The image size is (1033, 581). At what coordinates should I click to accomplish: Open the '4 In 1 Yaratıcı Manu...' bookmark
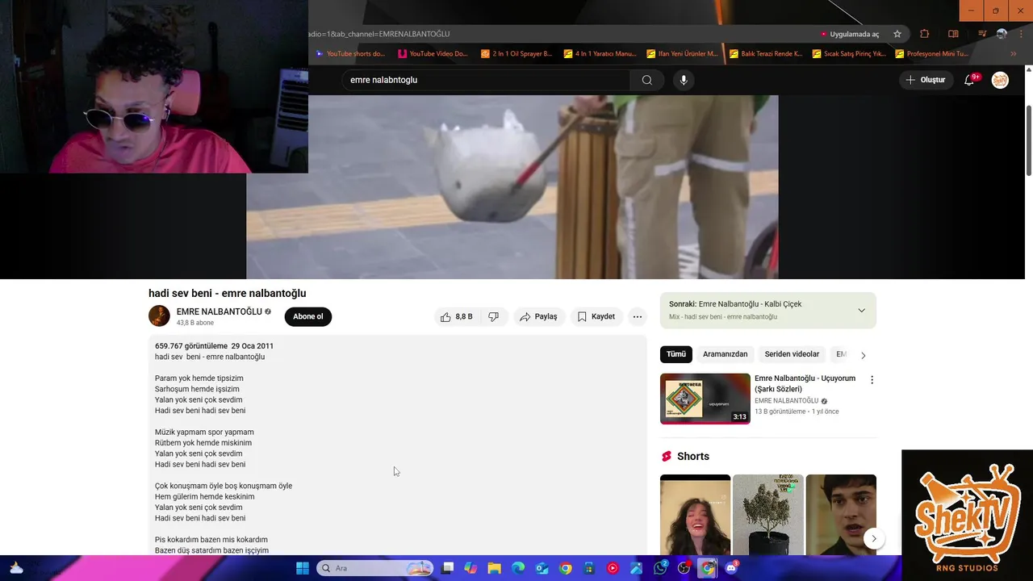(x=600, y=54)
